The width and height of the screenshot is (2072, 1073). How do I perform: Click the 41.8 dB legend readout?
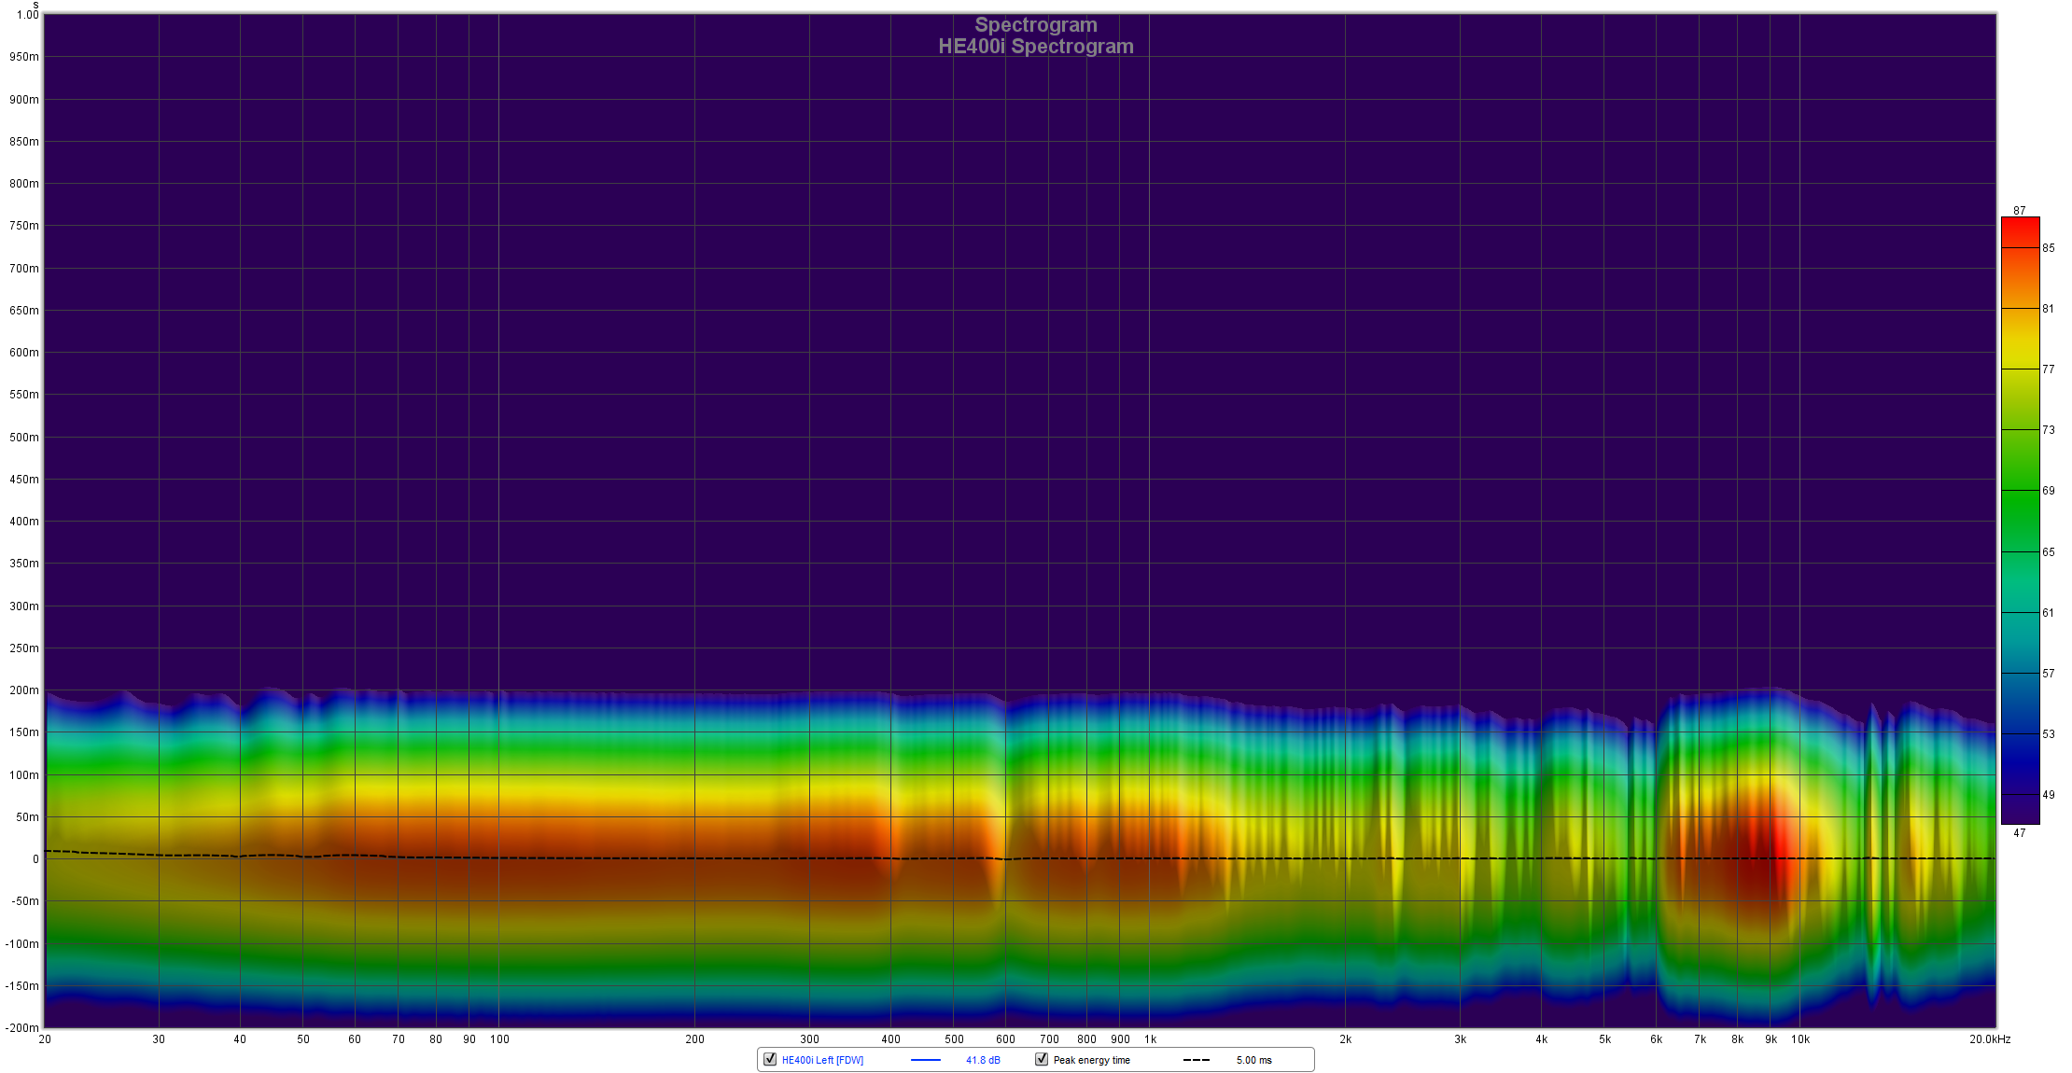coord(983,1060)
